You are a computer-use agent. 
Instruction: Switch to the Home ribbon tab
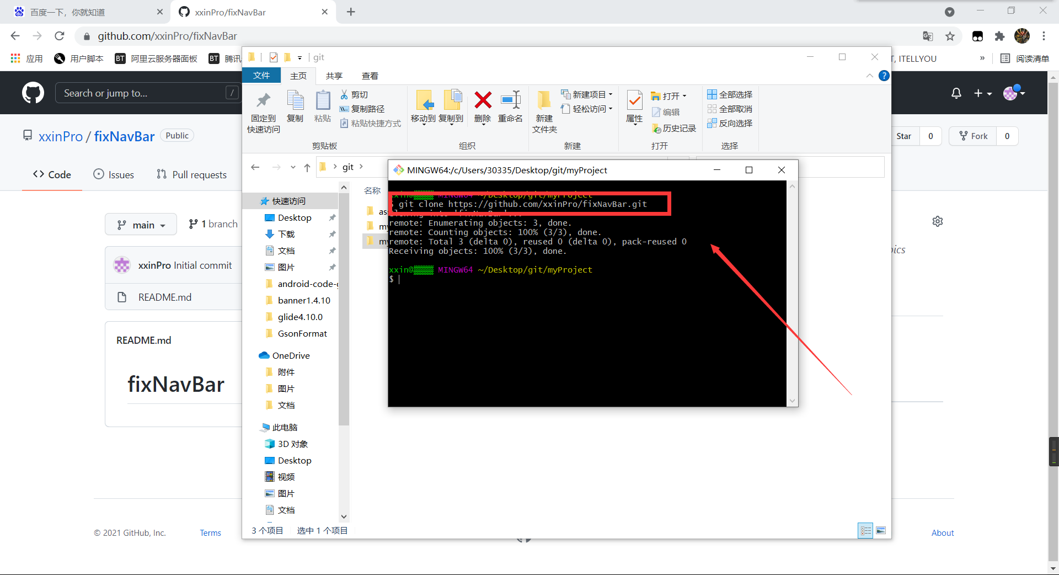pos(298,76)
